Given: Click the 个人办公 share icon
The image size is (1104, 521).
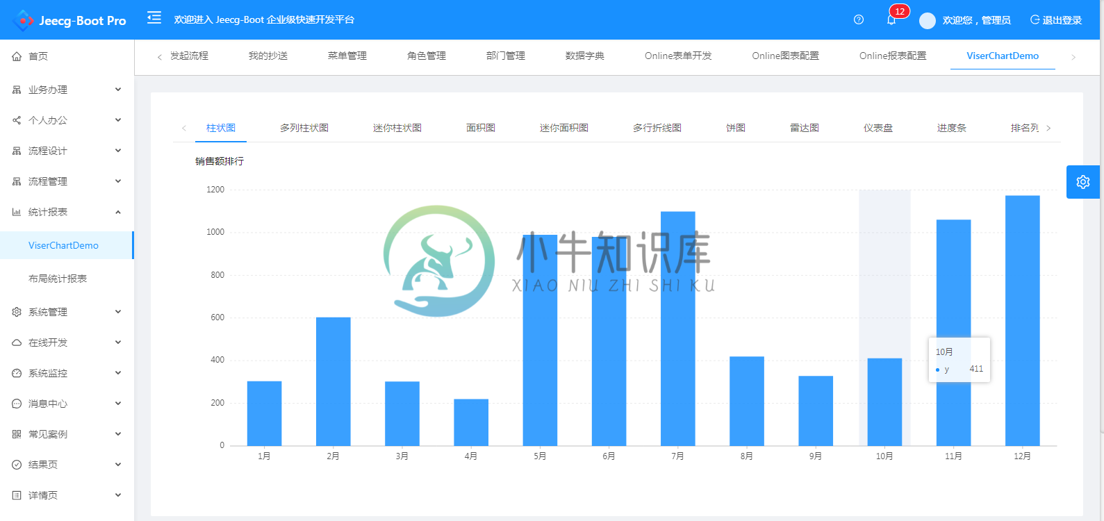Looking at the screenshot, I should tap(17, 120).
